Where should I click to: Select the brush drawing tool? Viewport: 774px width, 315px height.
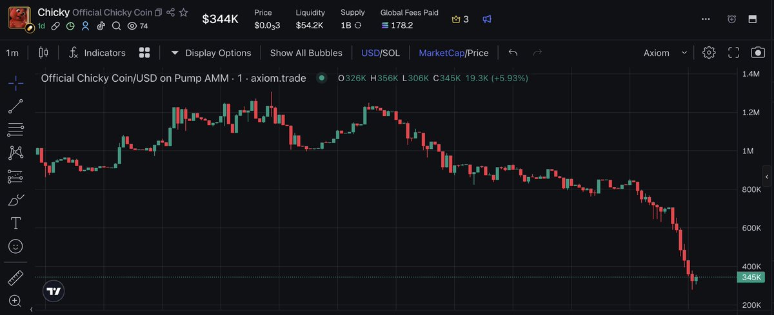[x=15, y=200]
